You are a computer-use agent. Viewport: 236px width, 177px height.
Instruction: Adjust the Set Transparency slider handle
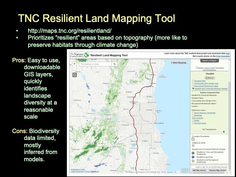(x=224, y=132)
